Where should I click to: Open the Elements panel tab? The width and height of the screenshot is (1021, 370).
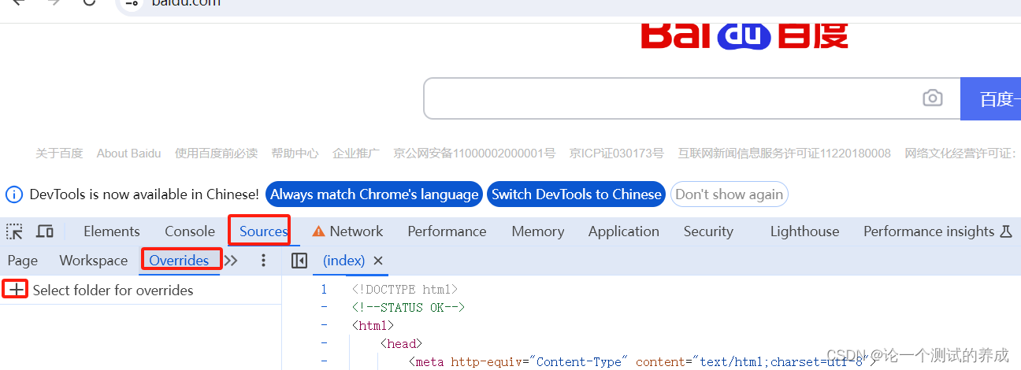point(112,231)
